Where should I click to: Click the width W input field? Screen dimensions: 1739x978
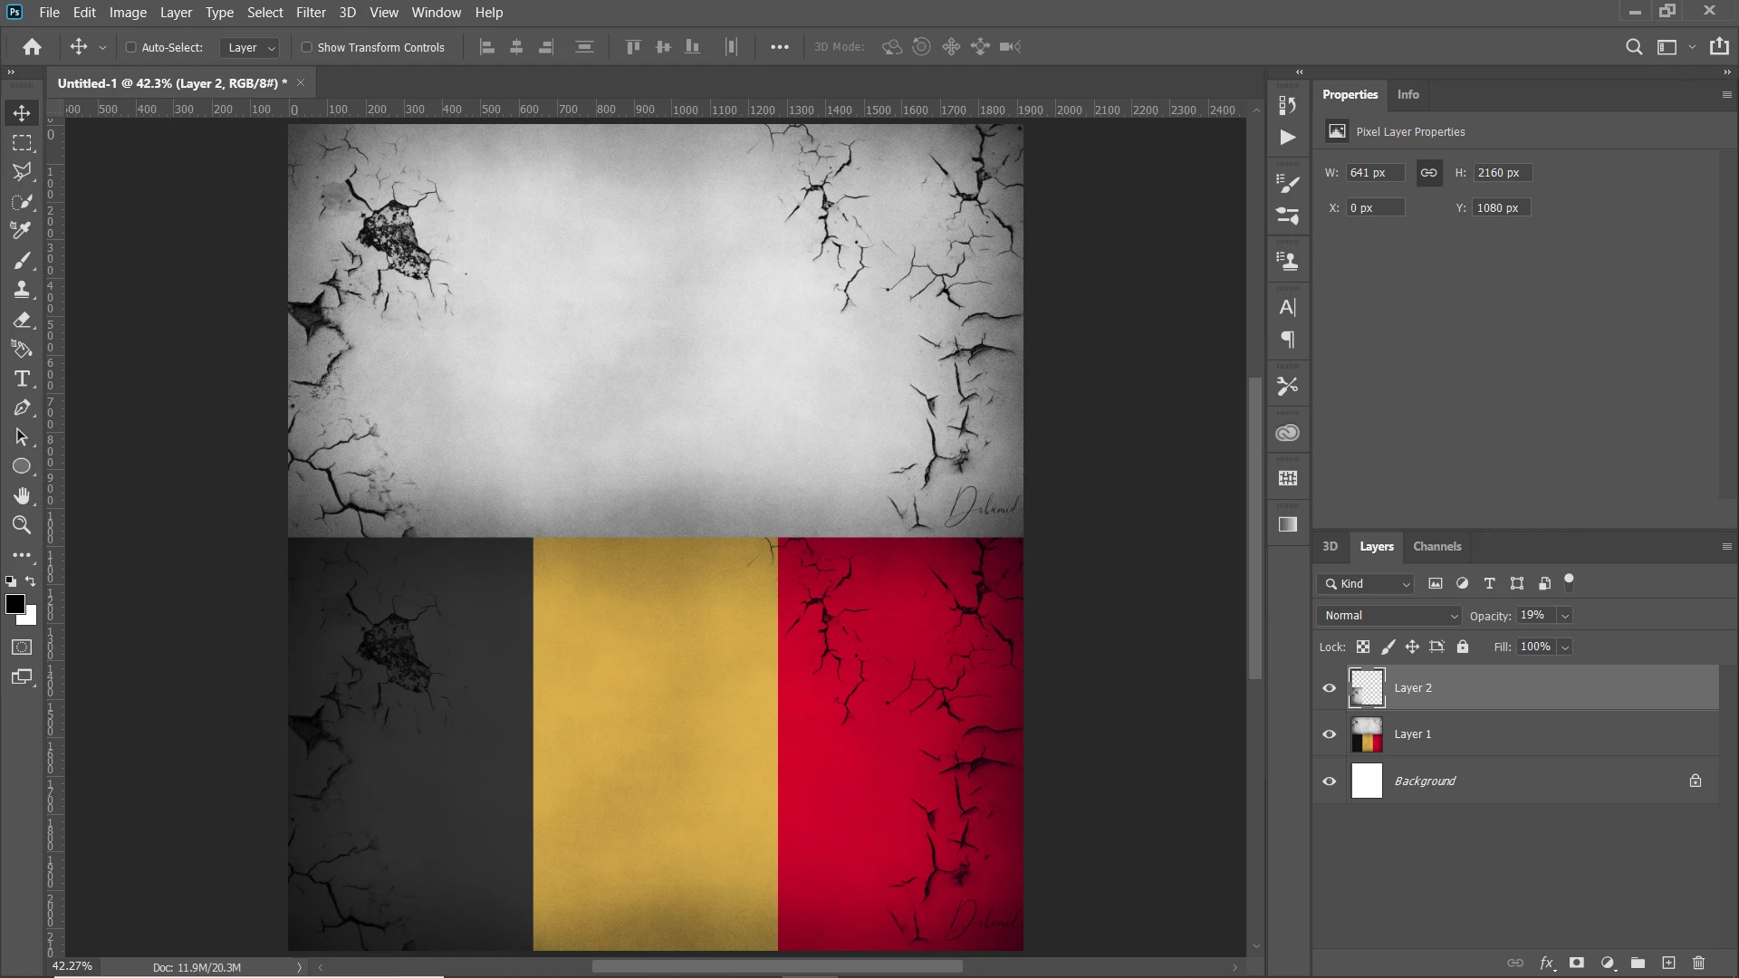tap(1374, 173)
